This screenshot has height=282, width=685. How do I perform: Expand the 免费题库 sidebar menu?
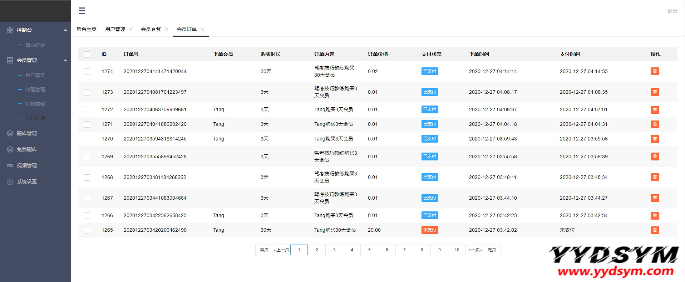pos(27,149)
